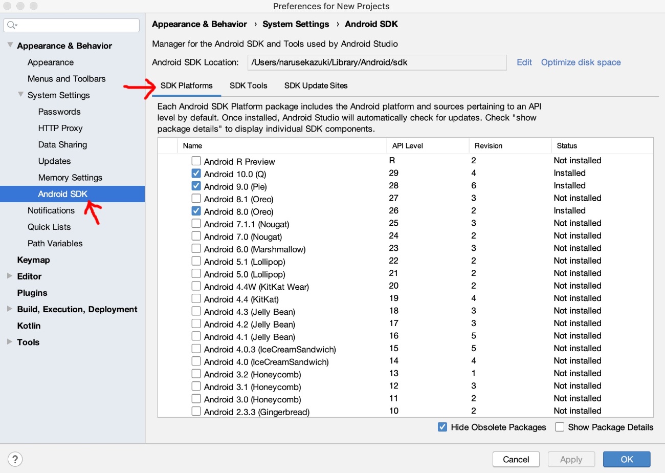
Task: Open Notifications settings
Action: tap(51, 210)
